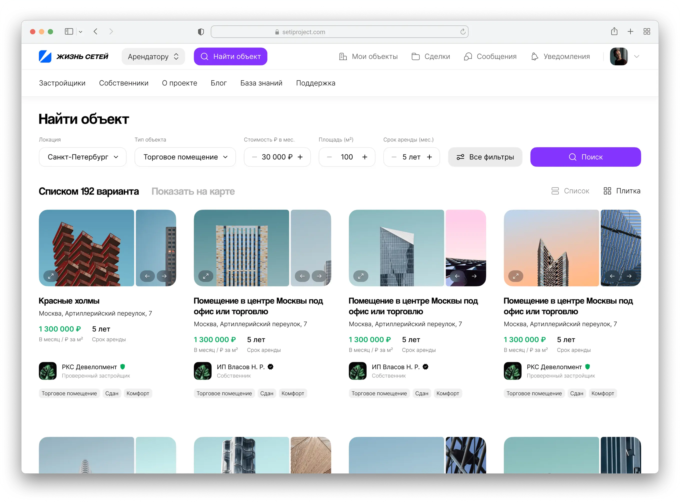Click the Жизнь сетей logo icon

coord(45,56)
